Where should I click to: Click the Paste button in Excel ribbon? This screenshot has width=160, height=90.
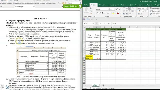pos(87,10)
